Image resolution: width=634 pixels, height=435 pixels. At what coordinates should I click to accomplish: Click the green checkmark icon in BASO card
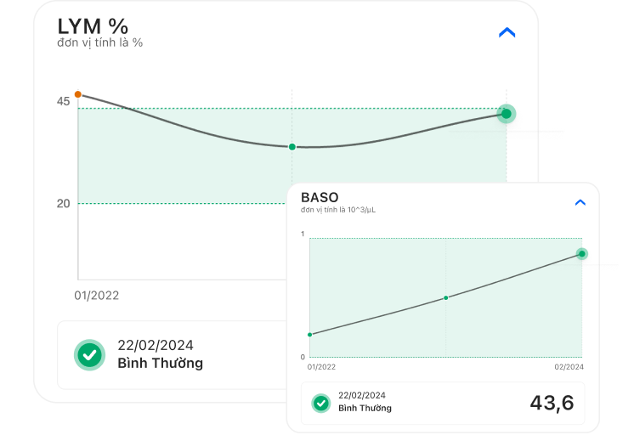click(321, 403)
